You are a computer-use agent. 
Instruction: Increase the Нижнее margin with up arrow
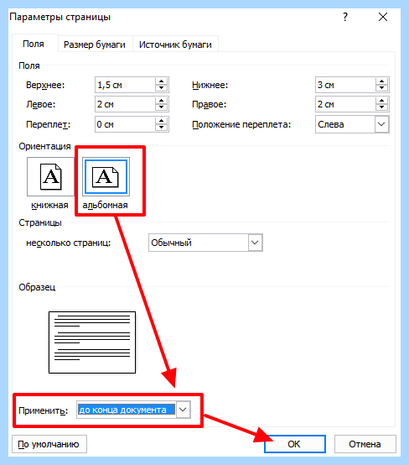[x=381, y=81]
